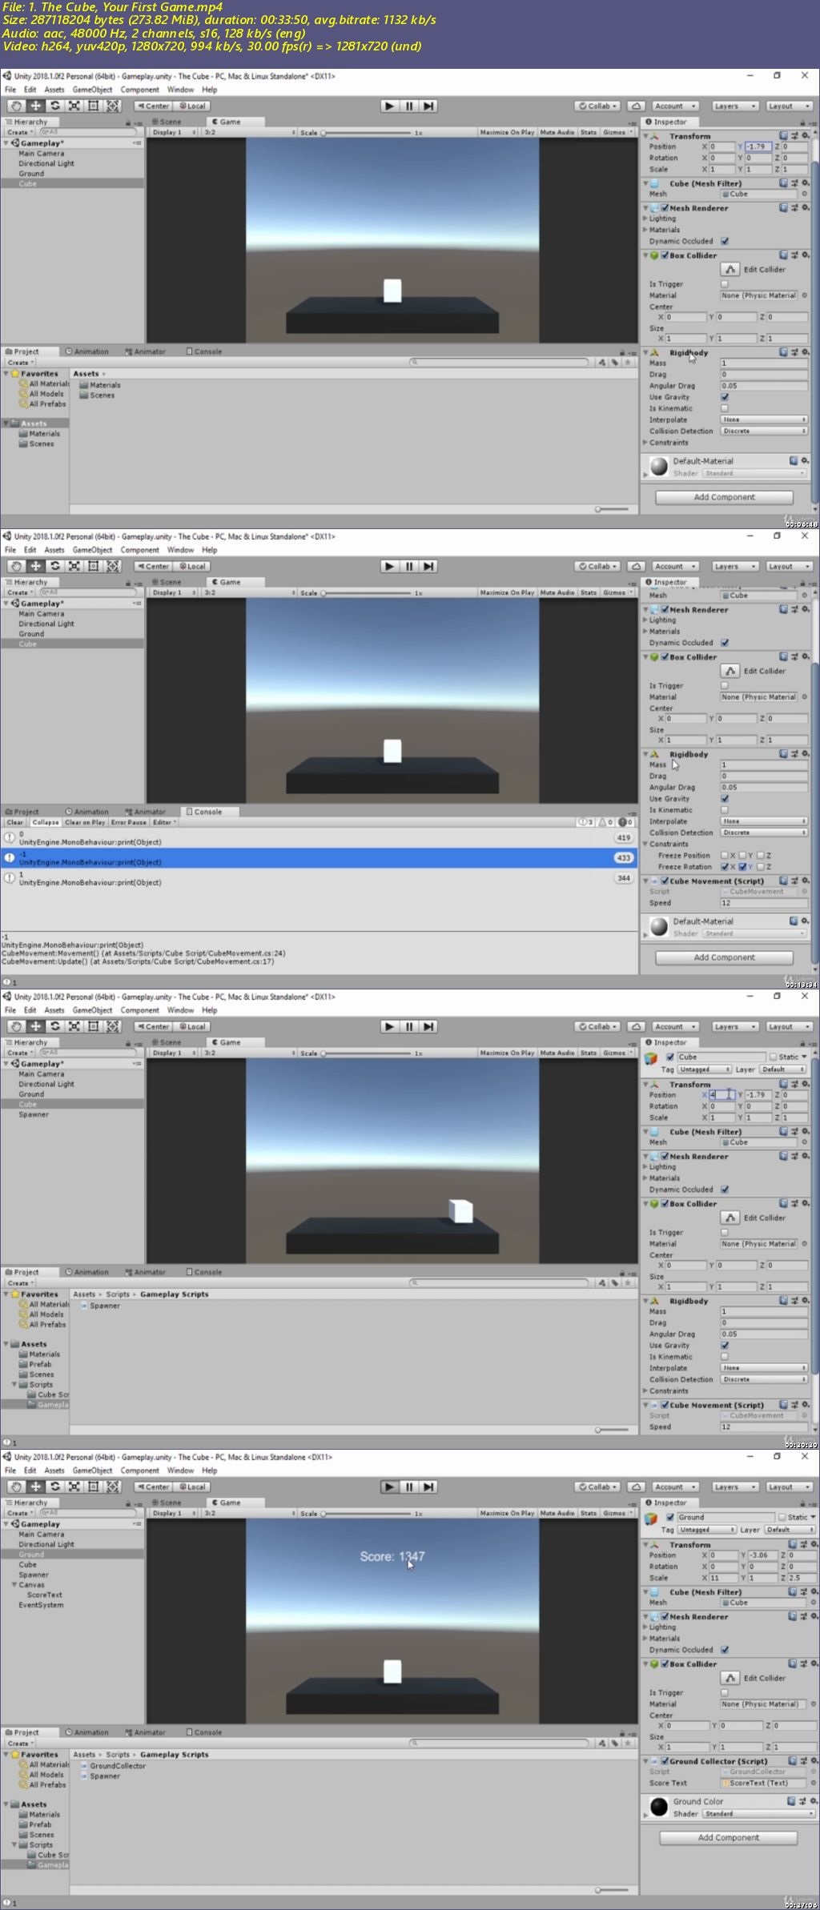Image resolution: width=820 pixels, height=1910 pixels.
Task: Uncheck Freeze Rotation Y checkbox
Action: tap(742, 866)
